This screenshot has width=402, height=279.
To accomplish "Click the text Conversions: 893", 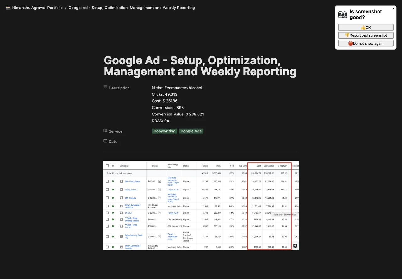I will click(168, 108).
